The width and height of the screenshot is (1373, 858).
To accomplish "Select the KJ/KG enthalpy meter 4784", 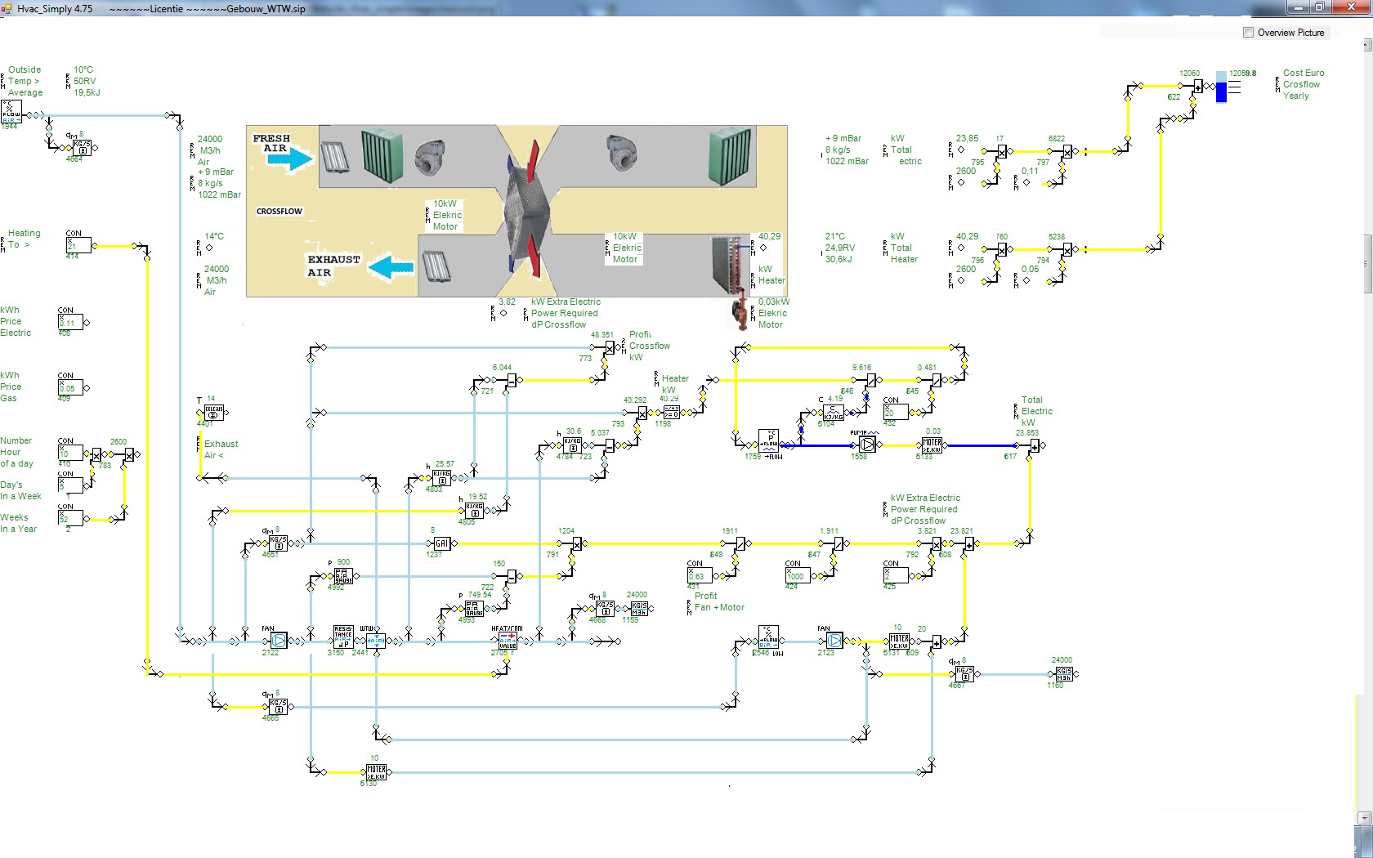I will pos(572,445).
